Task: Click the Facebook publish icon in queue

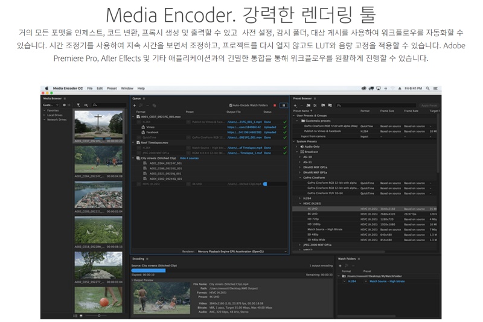Action: [x=143, y=132]
